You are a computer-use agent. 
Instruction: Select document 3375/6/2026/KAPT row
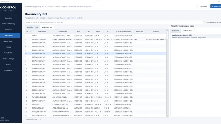(x=96, y=75)
